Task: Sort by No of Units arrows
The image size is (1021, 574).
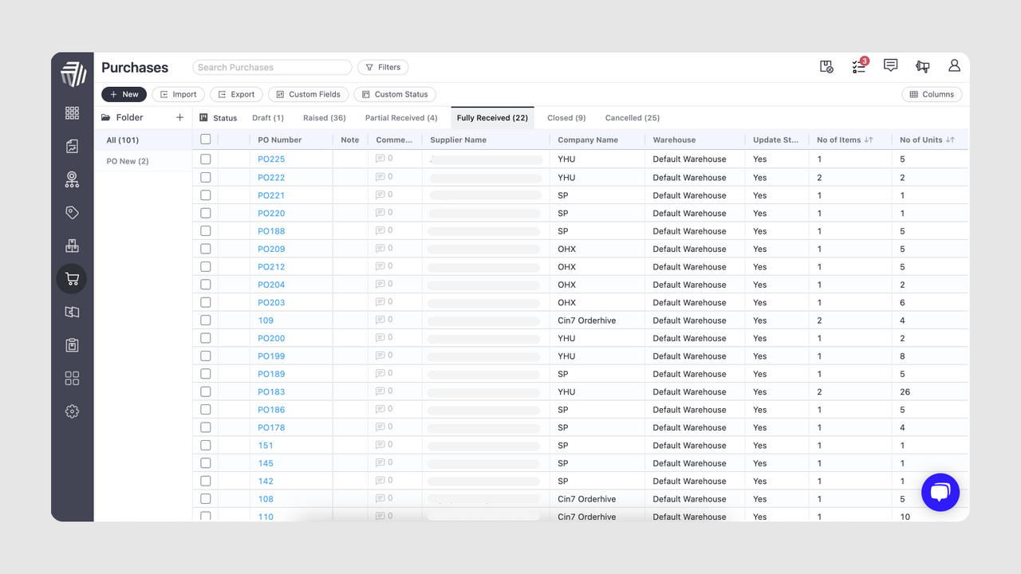Action: [950, 140]
